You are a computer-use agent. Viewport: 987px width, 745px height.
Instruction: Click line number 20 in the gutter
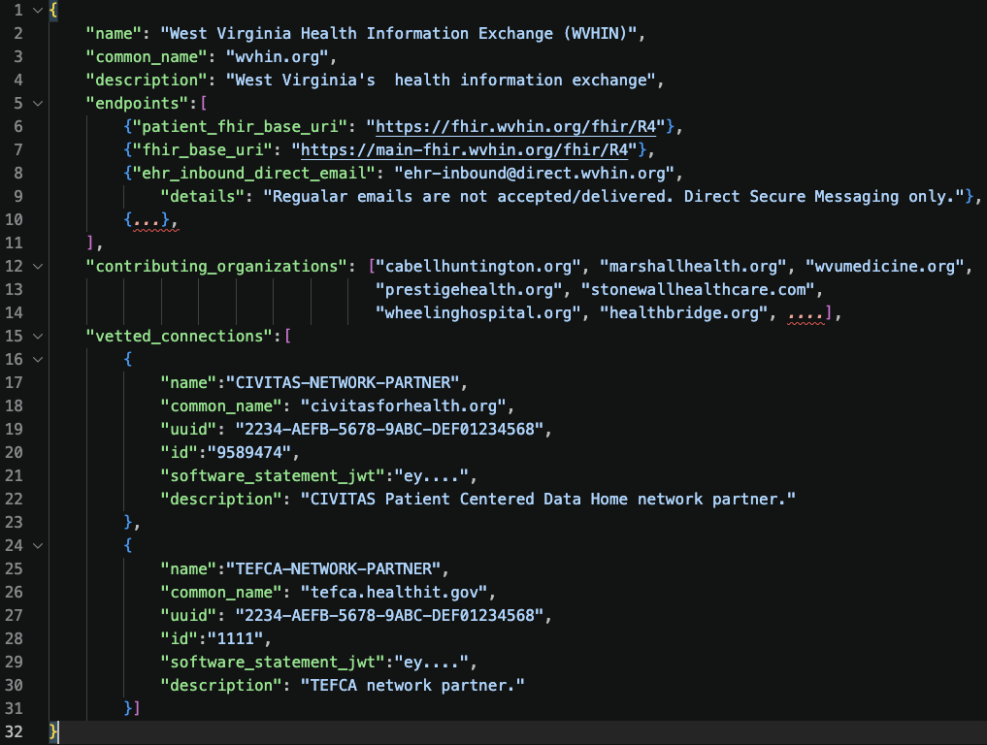pos(14,452)
